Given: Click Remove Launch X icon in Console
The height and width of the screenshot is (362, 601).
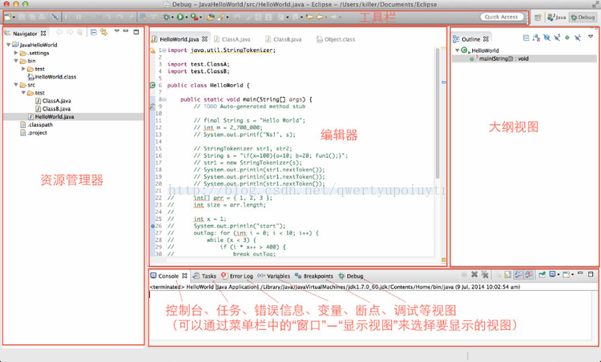Looking at the screenshot, I should [474, 274].
